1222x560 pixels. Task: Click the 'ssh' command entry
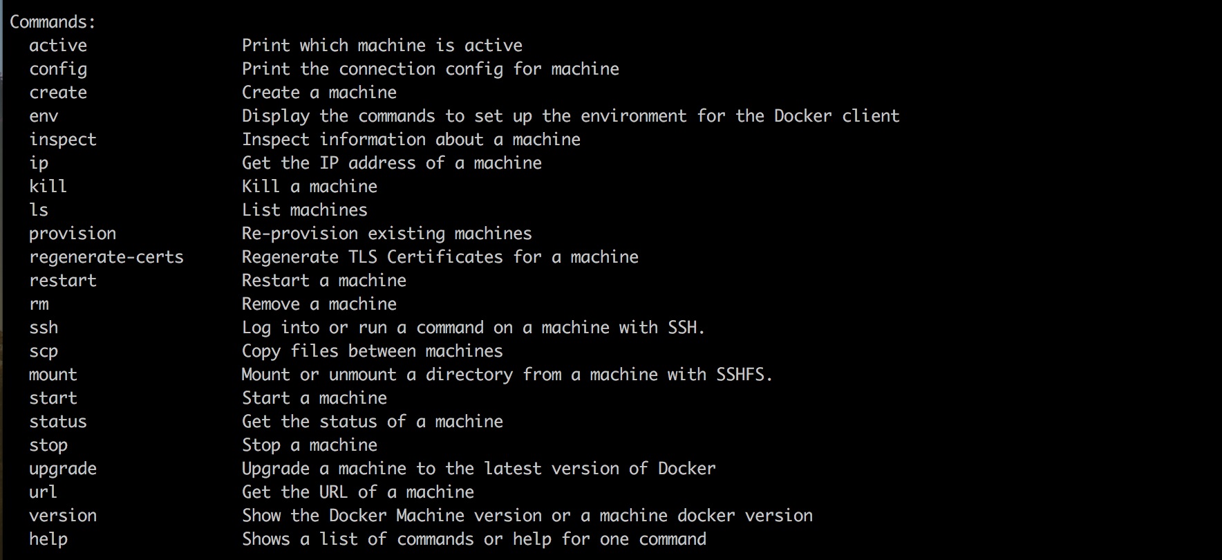point(44,328)
